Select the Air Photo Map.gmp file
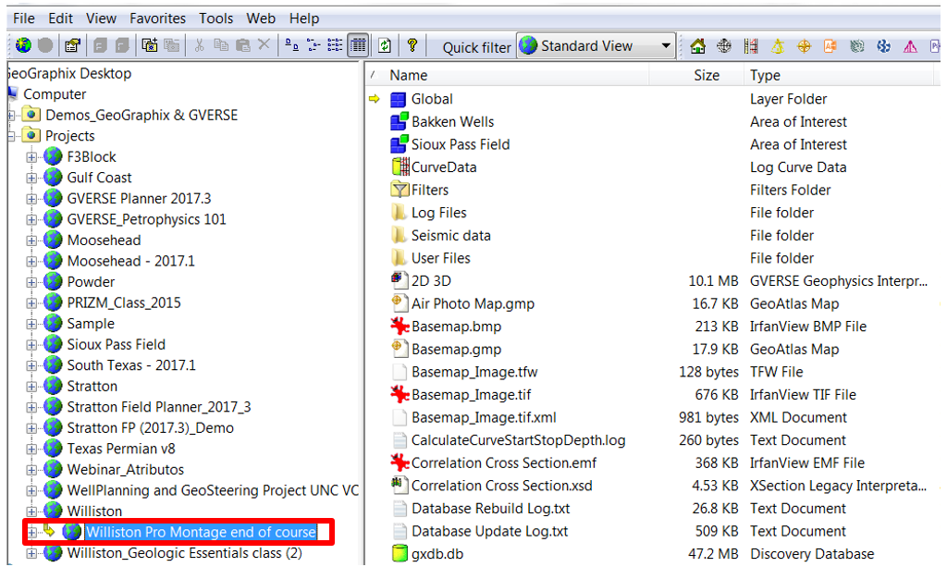Screen dimensions: 947x567 pos(473,303)
